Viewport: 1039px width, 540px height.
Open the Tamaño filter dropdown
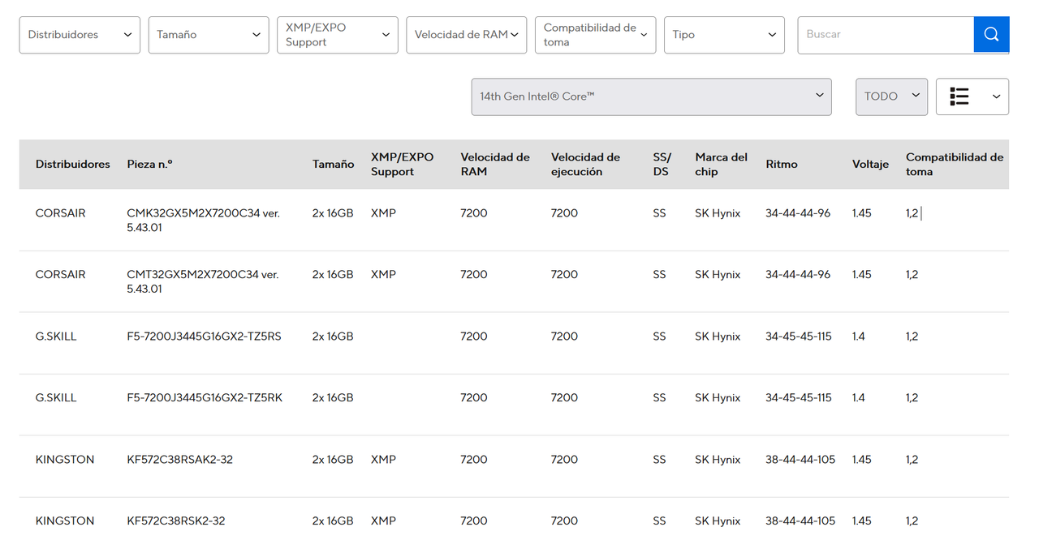tap(209, 35)
